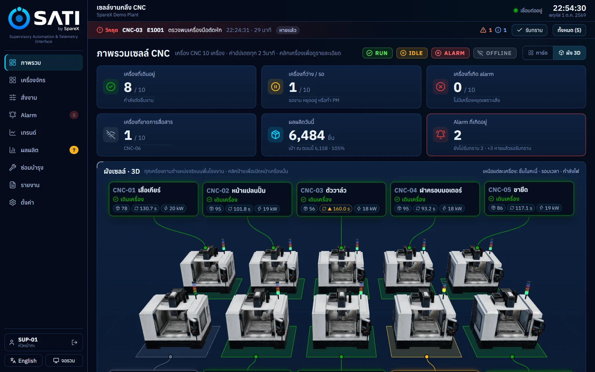Switch to ผัง 3D view

pos(569,53)
